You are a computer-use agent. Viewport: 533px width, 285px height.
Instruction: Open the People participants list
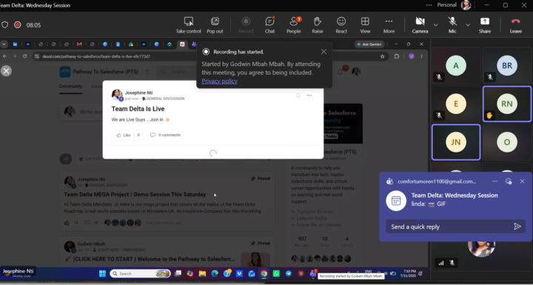click(293, 25)
